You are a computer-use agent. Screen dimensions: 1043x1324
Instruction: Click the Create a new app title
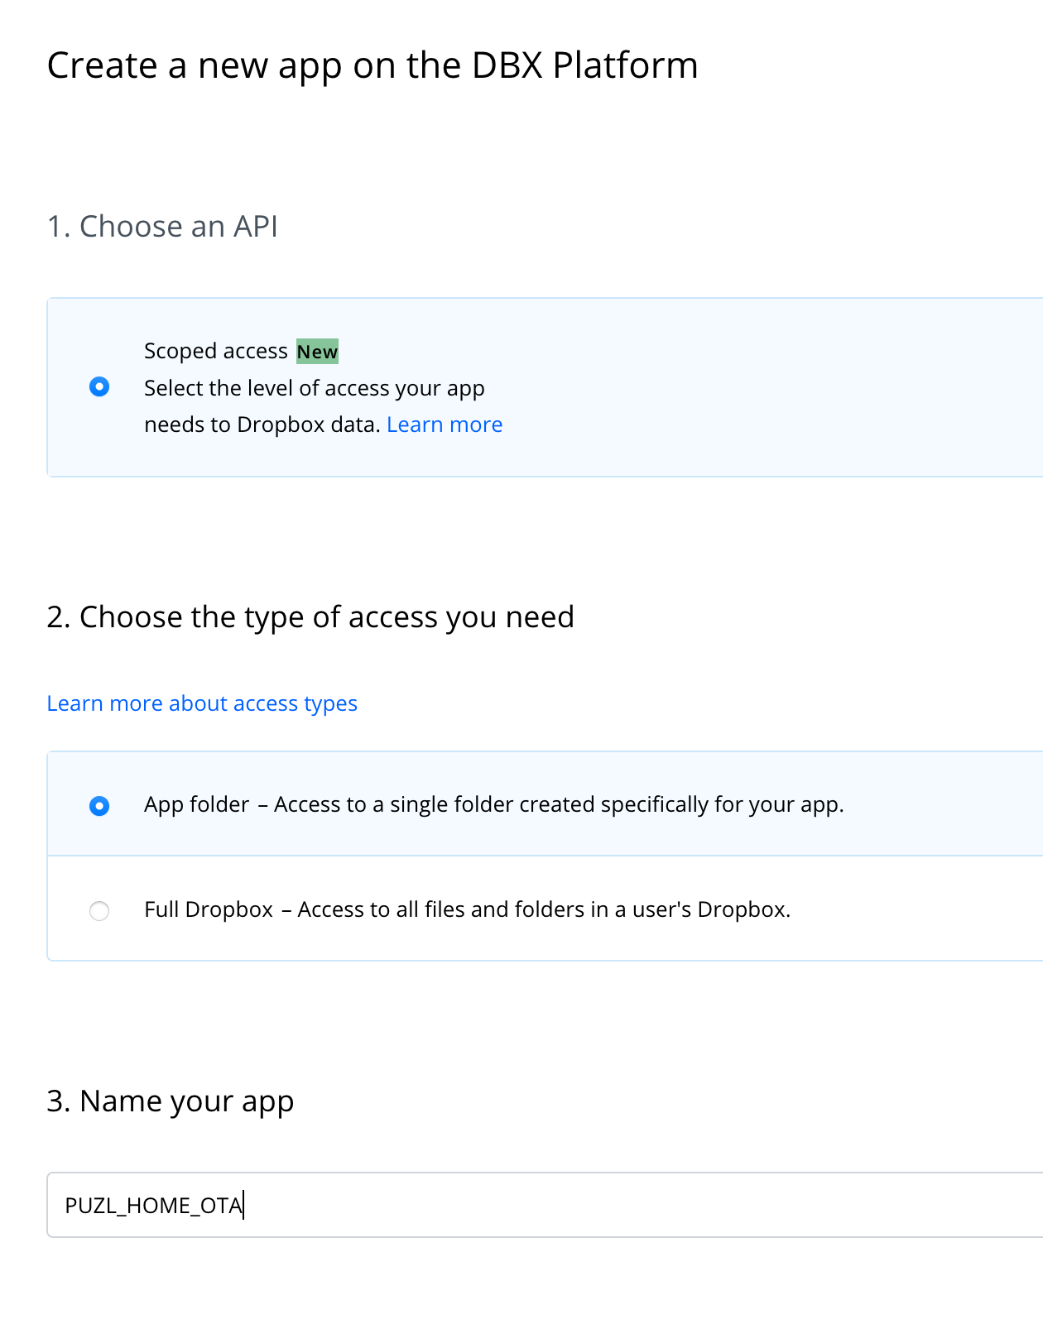pos(372,65)
